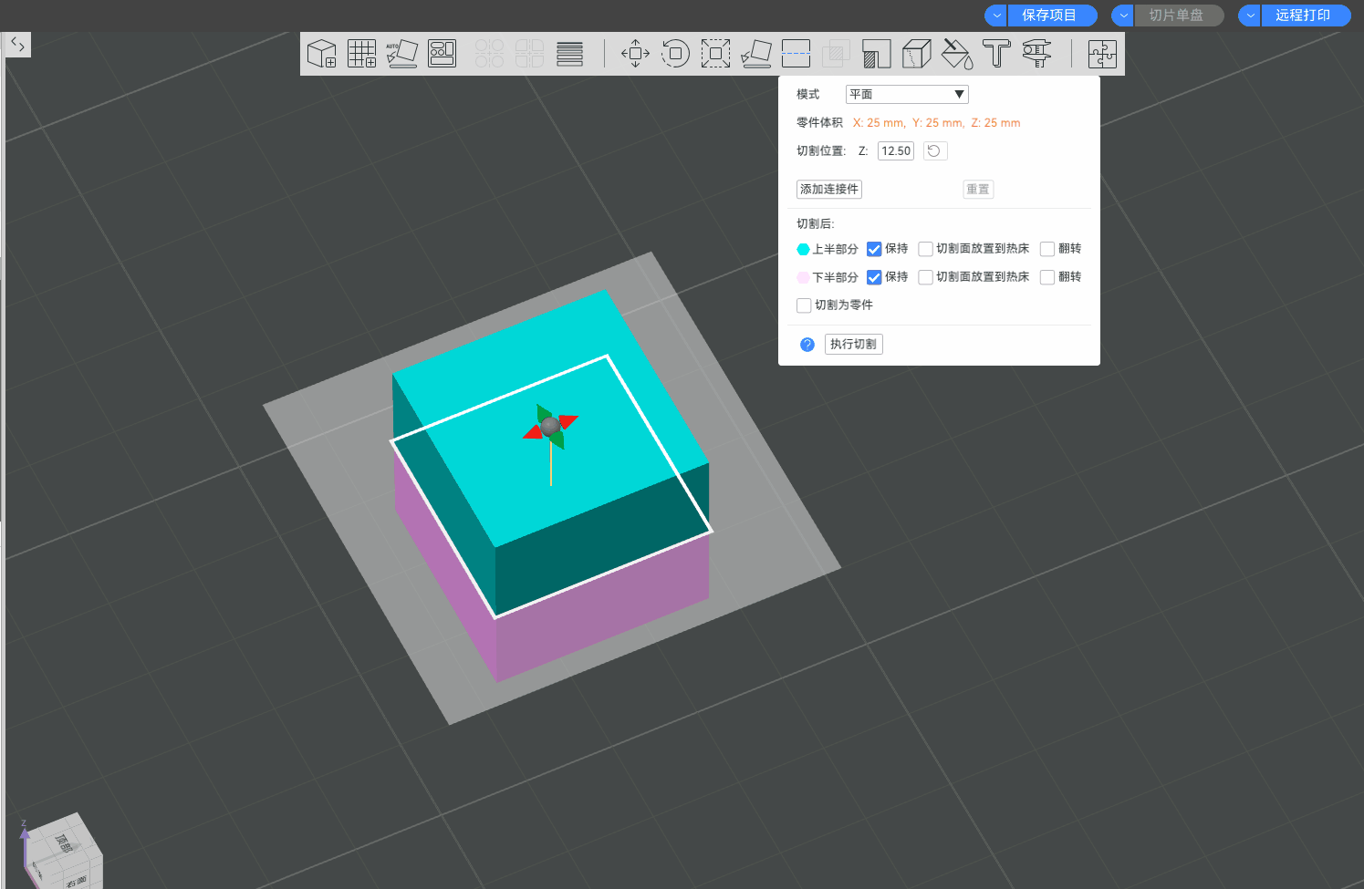Click the 保存项目 button
The height and width of the screenshot is (889, 1364).
1052,16
